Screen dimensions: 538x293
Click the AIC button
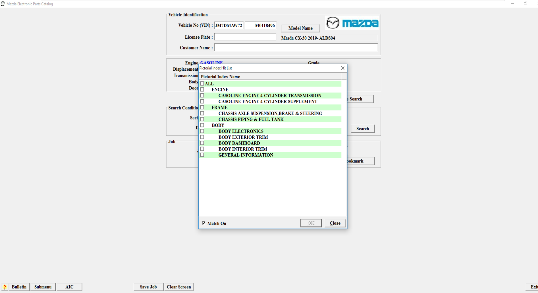69,287
